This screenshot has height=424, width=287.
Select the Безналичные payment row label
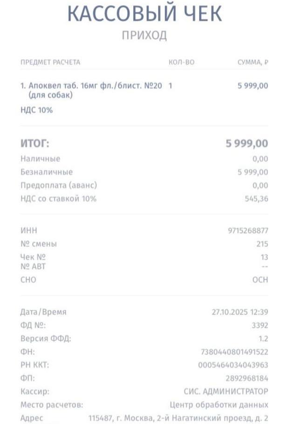coord(47,172)
